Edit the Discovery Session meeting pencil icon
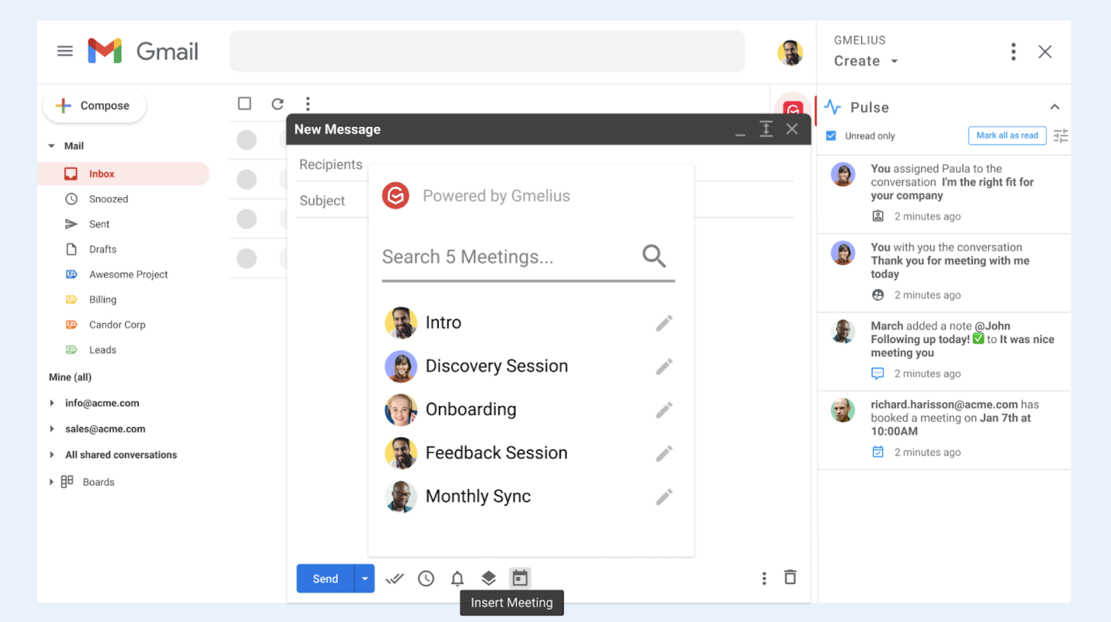 [x=664, y=366]
